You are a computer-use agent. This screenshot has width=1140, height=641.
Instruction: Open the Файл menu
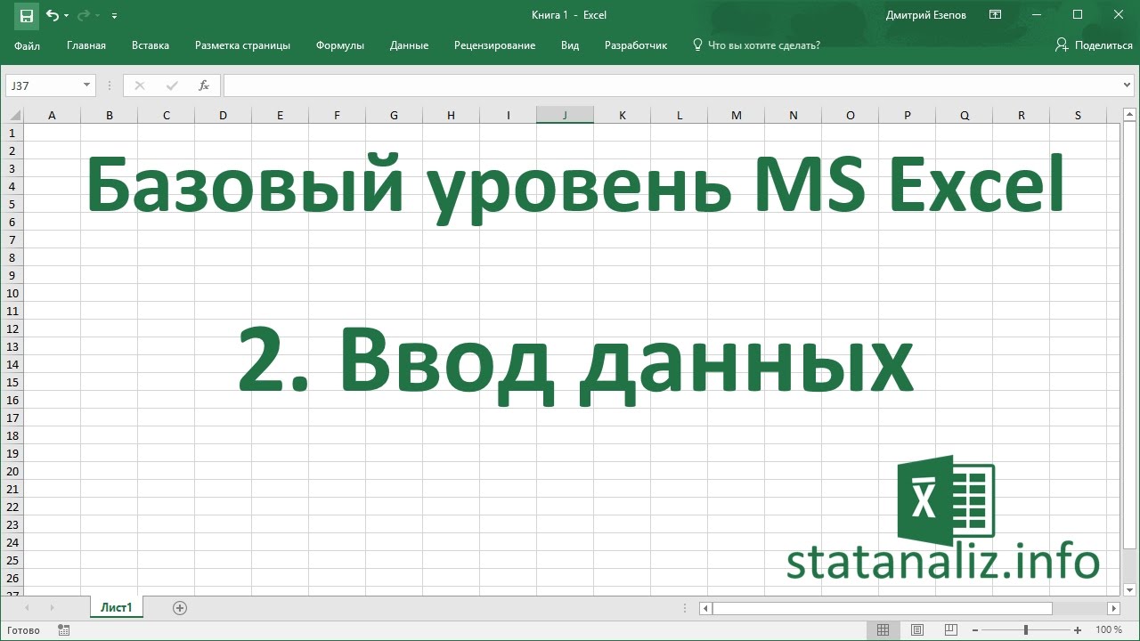[x=27, y=45]
